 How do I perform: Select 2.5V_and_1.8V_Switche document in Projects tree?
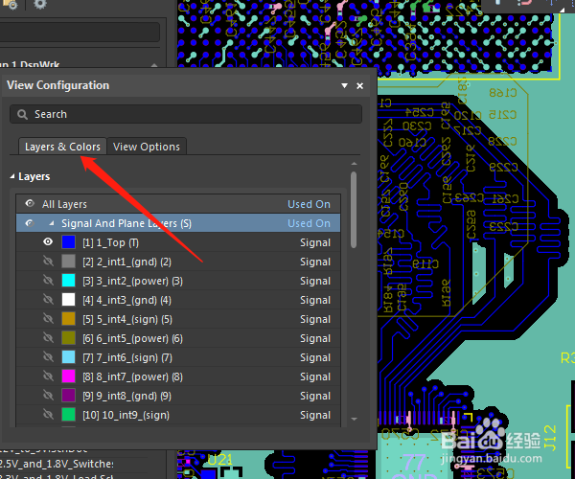point(57,464)
